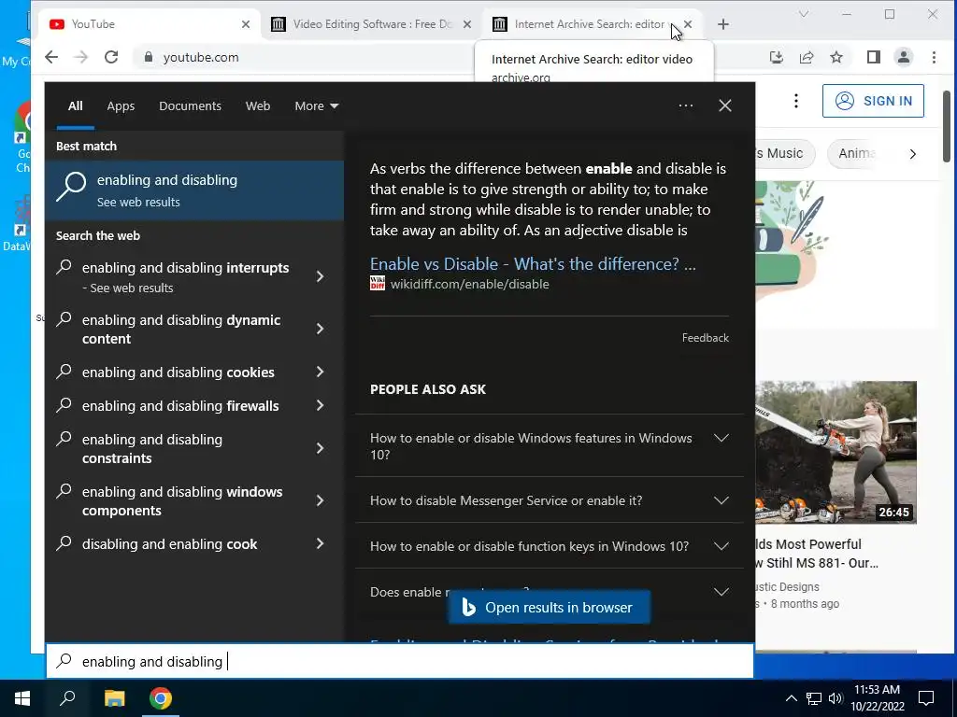
Task: Close the Video Editing Software tab
Action: 467,24
